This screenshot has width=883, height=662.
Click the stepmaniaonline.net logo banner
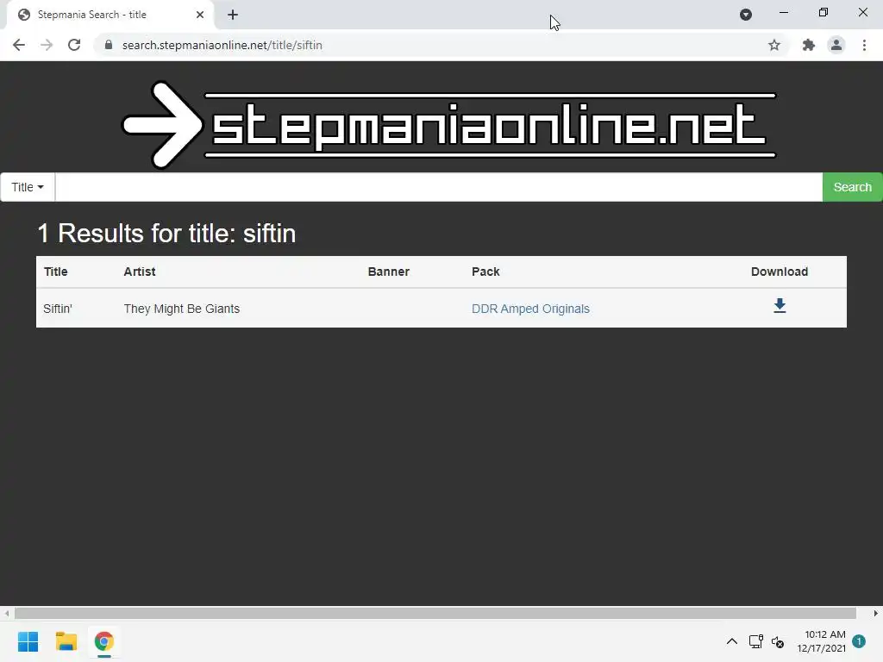(x=448, y=124)
